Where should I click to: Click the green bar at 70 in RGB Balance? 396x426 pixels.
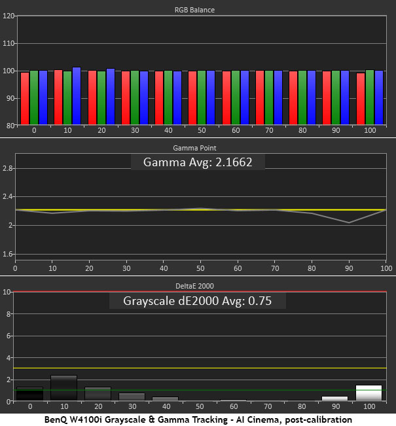[x=268, y=98]
